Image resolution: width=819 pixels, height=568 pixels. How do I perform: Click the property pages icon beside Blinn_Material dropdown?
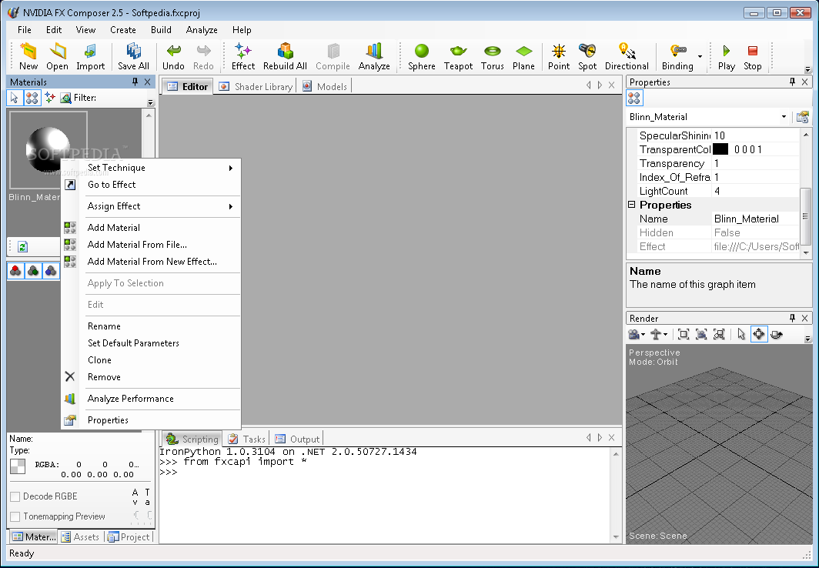(x=802, y=117)
